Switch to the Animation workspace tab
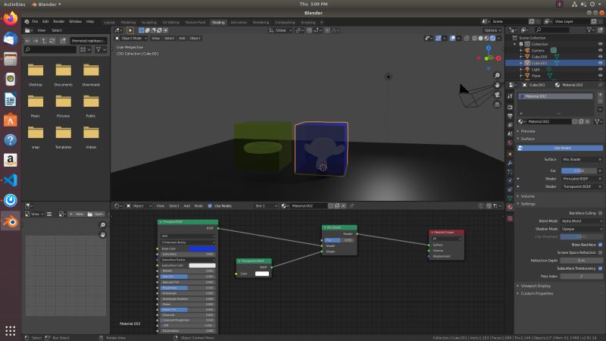This screenshot has width=606, height=341. [239, 23]
